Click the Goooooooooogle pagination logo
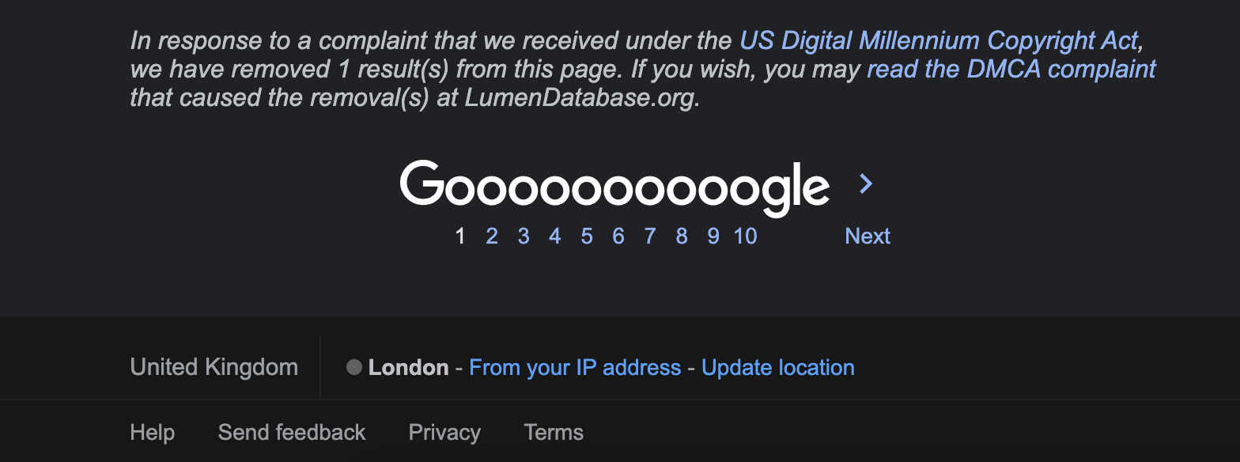This screenshot has height=462, width=1240. pos(614,188)
